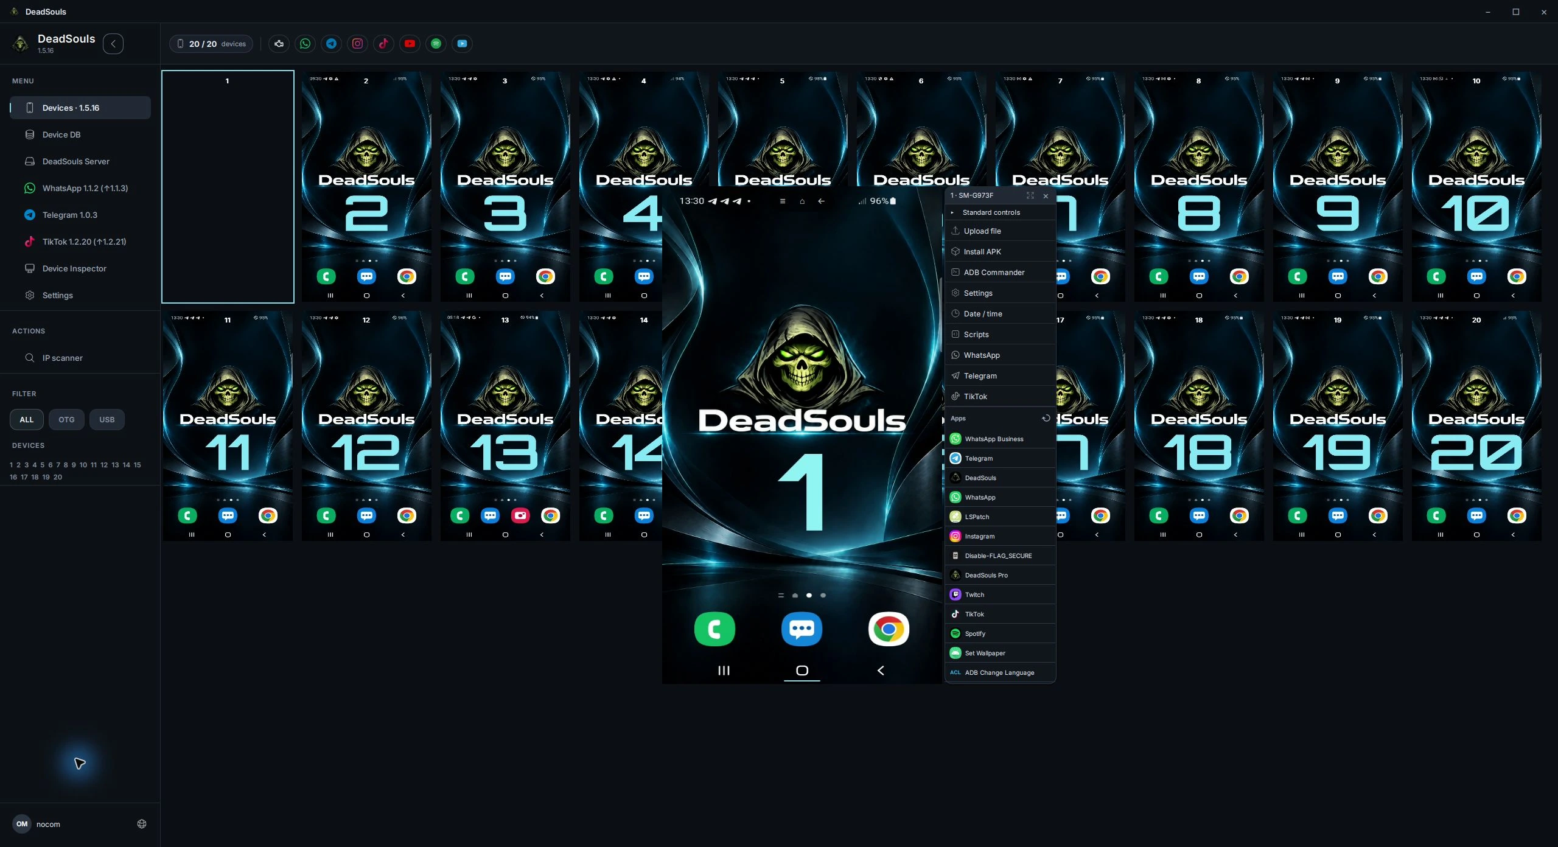Click the 20 / 20 devices counter
The height and width of the screenshot is (847, 1558).
211,44
